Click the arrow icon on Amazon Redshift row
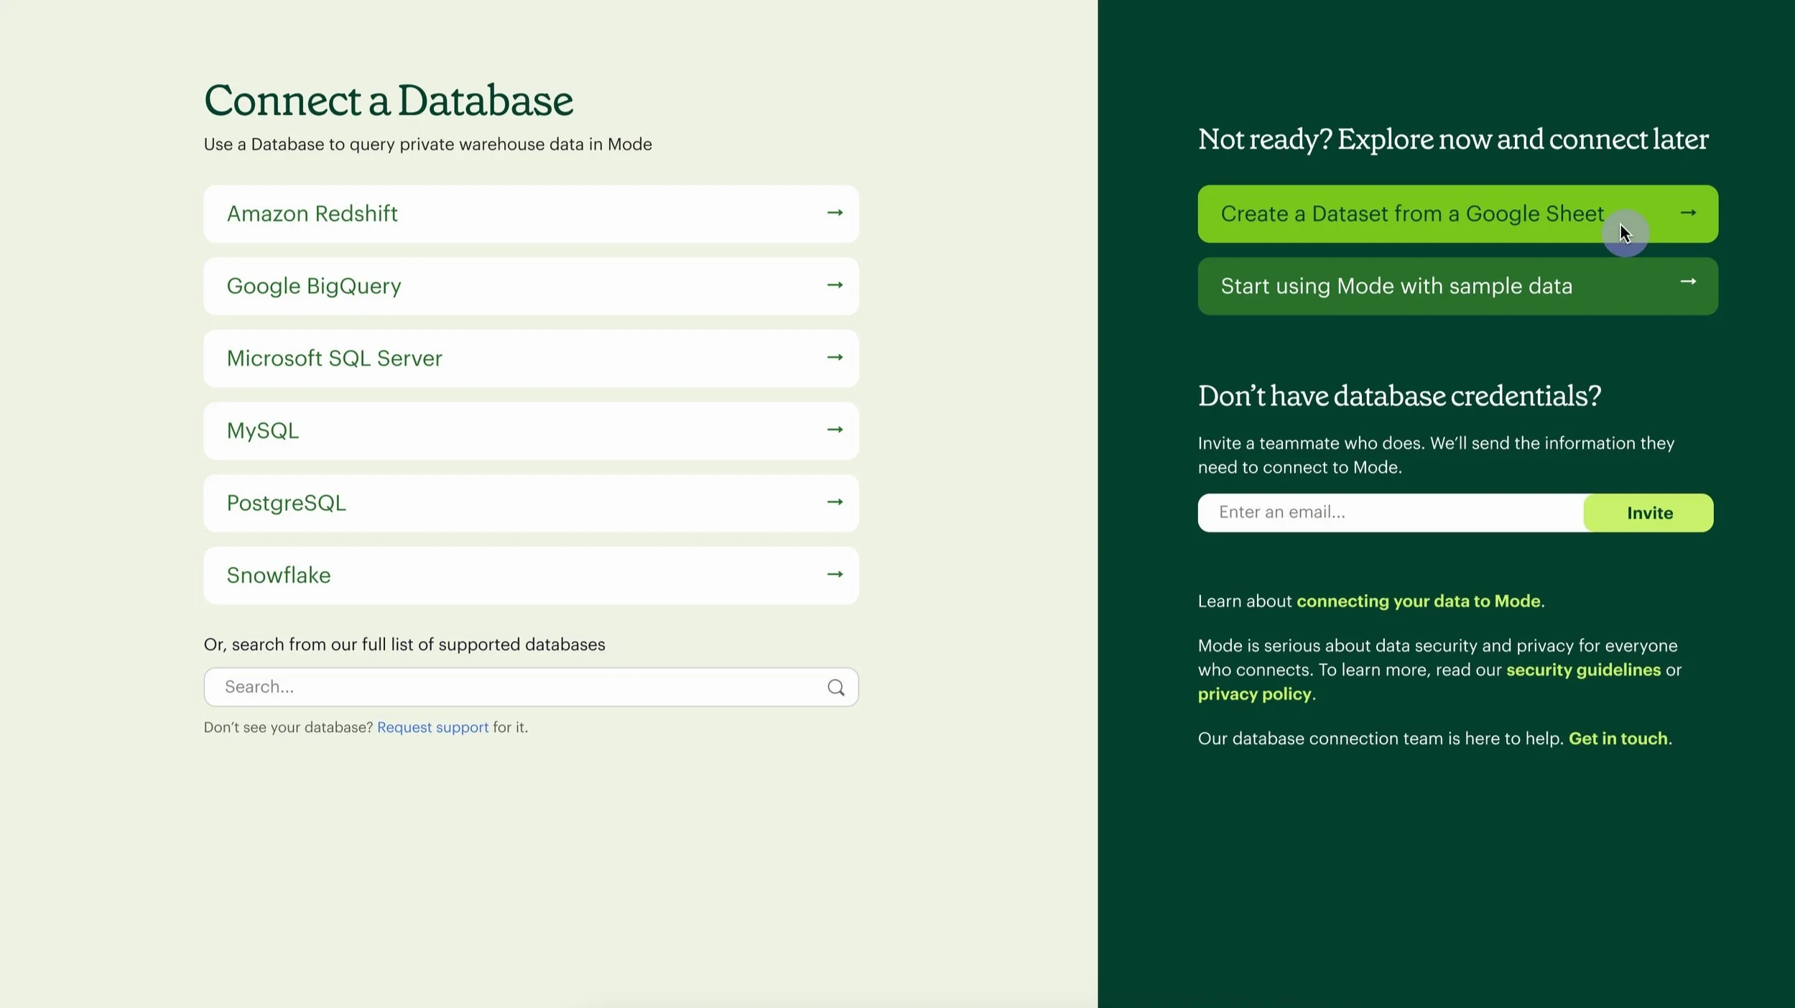The image size is (1795, 1008). [834, 213]
